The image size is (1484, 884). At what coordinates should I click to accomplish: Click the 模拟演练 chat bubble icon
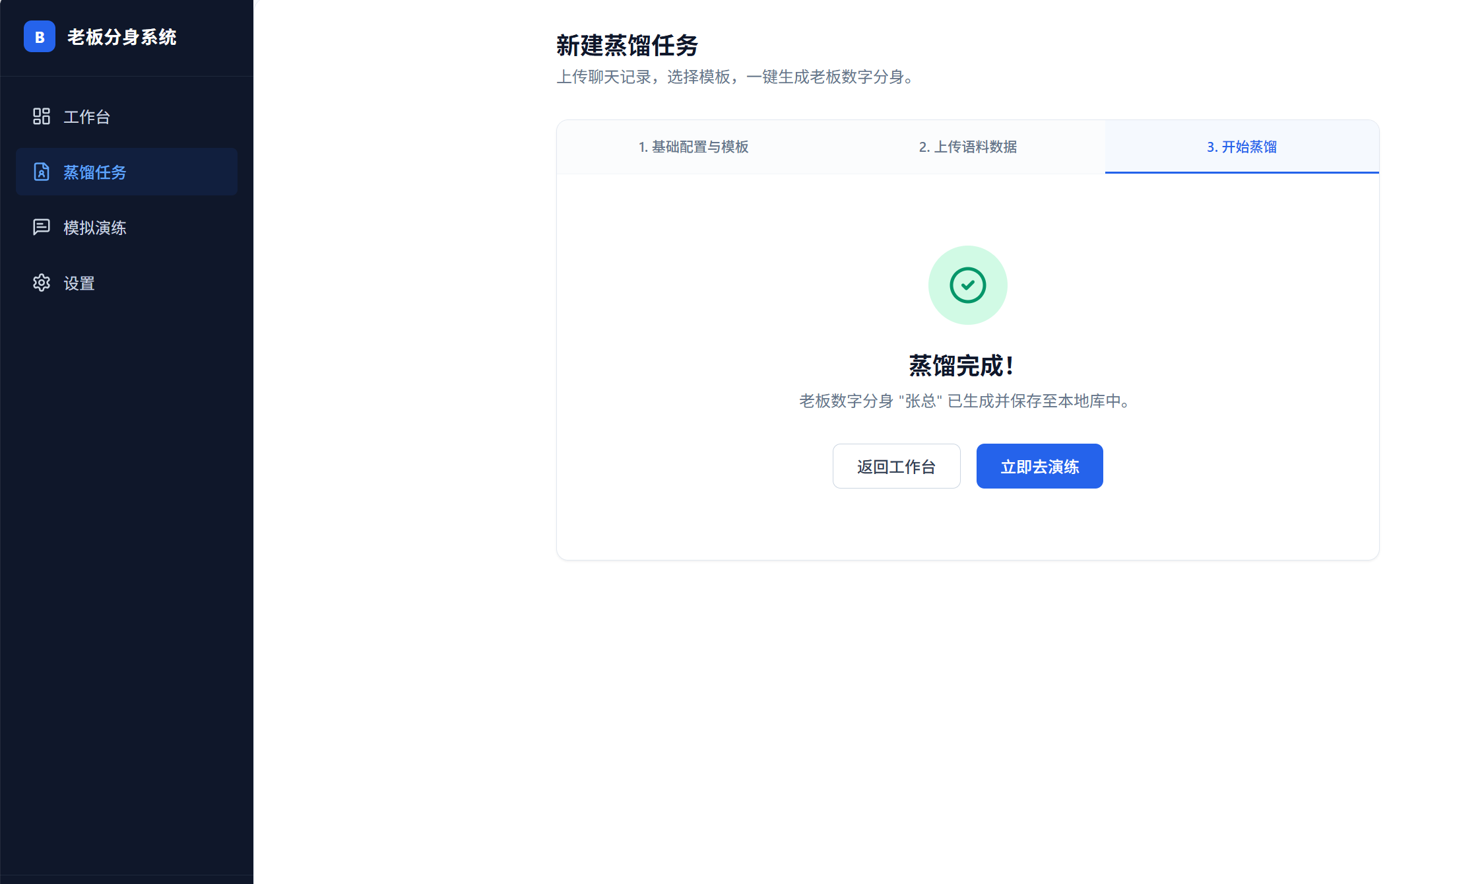coord(42,227)
